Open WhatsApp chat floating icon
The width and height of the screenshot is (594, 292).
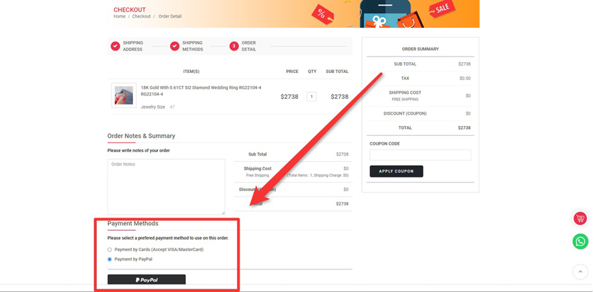[x=580, y=242]
